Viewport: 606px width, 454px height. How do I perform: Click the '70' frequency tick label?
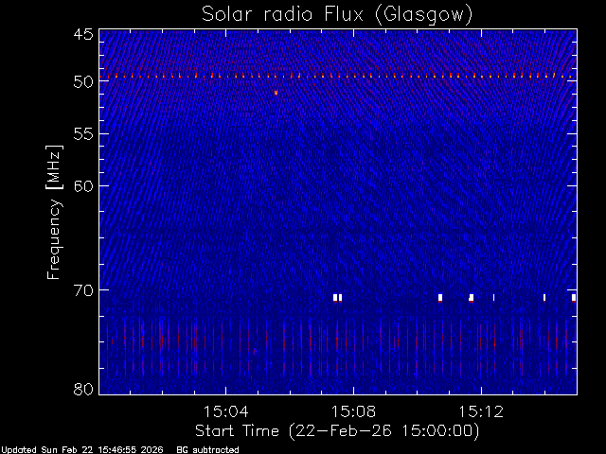tap(83, 290)
